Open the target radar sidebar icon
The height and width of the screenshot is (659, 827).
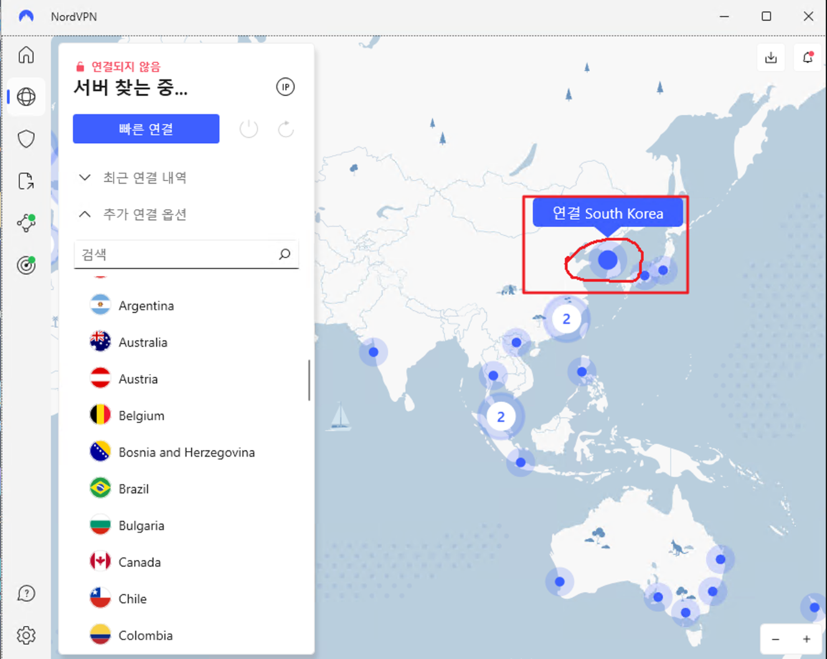[x=26, y=264]
